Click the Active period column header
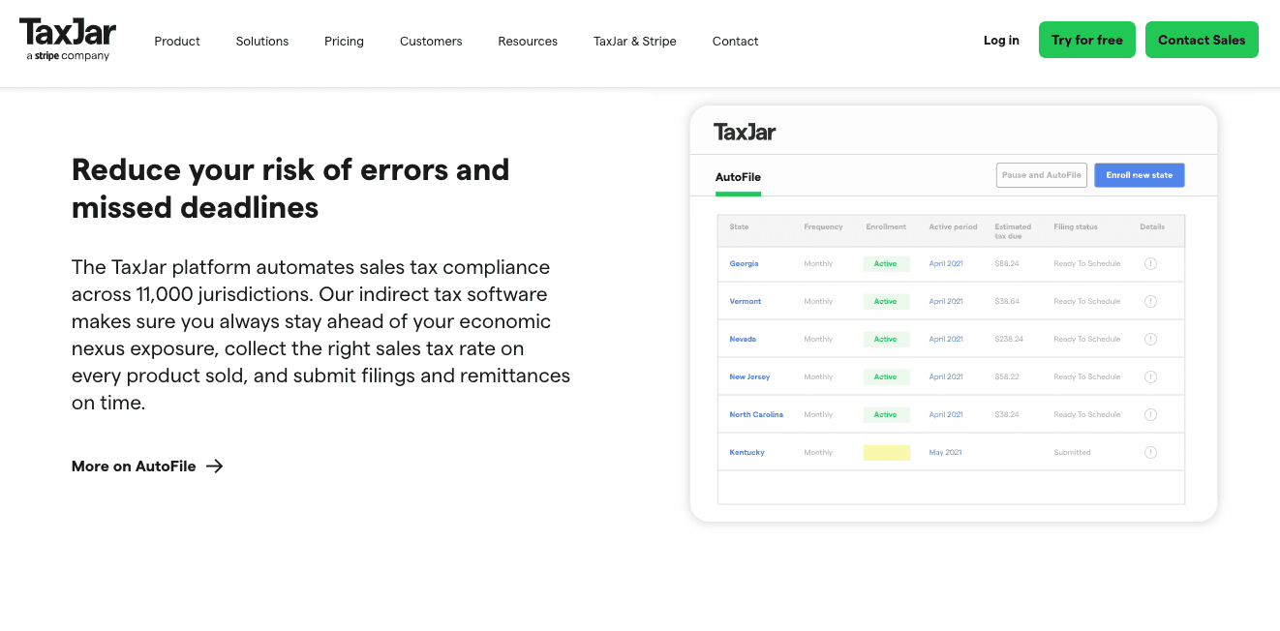Screen dimensions: 1280x631 [953, 226]
